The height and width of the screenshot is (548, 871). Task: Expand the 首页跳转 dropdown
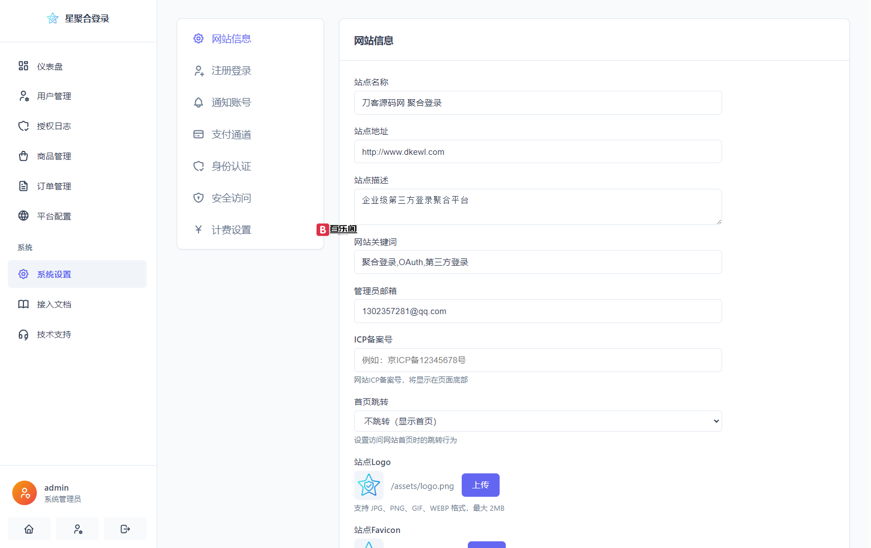538,421
